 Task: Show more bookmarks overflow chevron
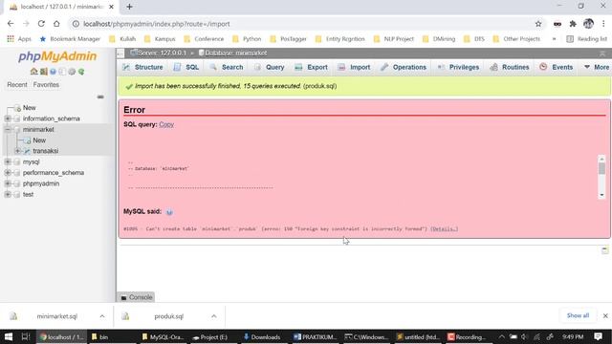pos(554,39)
